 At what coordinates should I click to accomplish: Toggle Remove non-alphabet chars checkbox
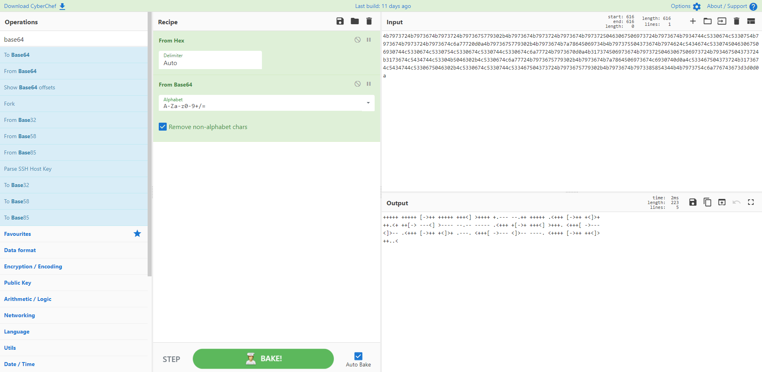pyautogui.click(x=163, y=127)
